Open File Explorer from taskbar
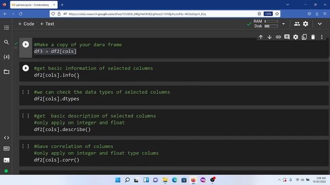Screen dimensions: 330x185 coord(165,180)
